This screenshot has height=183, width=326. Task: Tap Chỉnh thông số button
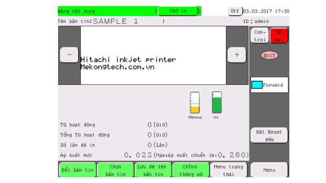[x=191, y=170]
